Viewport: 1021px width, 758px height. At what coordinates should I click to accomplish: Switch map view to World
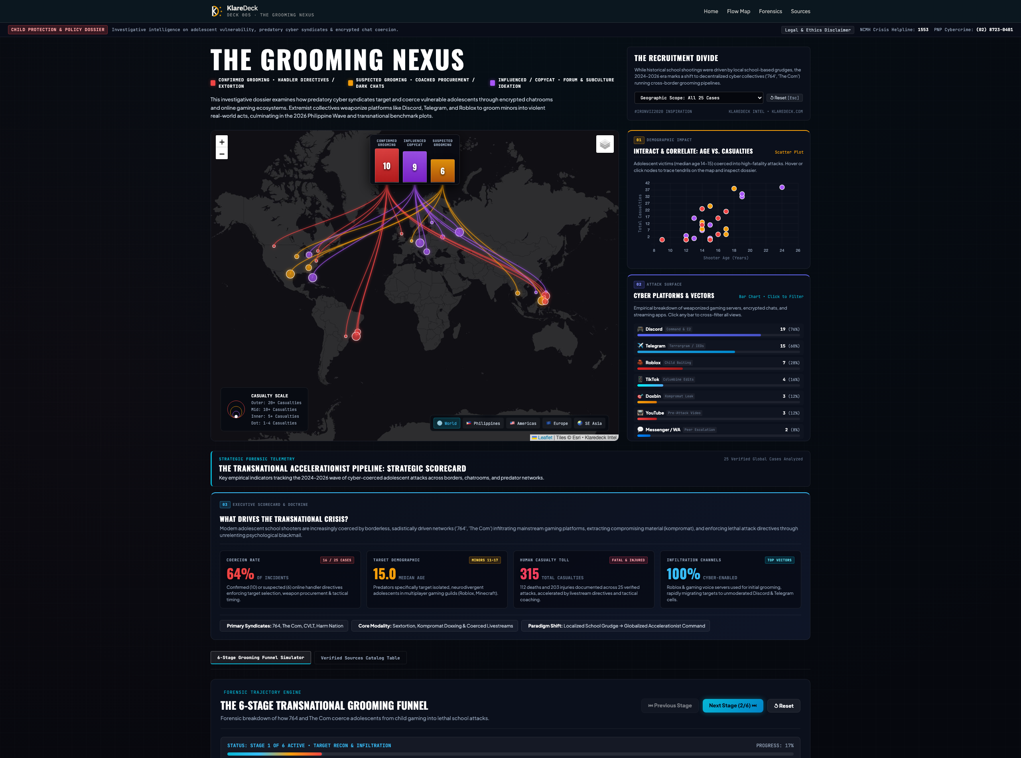point(447,423)
